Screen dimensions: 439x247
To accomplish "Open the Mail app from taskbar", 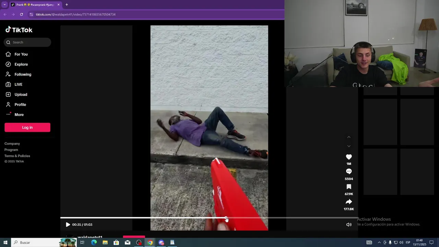I will [128, 243].
